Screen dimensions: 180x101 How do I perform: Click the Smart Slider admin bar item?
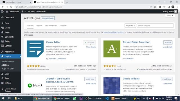point(41,12)
